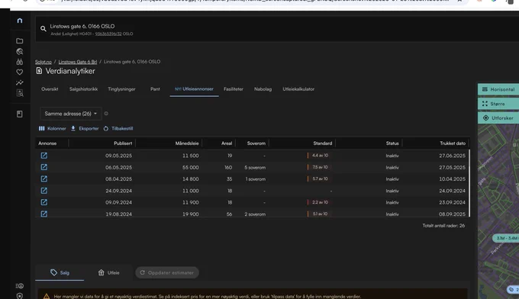519x299 pixels.
Task: Click the warning triangle icon in alert
Action: (x=47, y=297)
